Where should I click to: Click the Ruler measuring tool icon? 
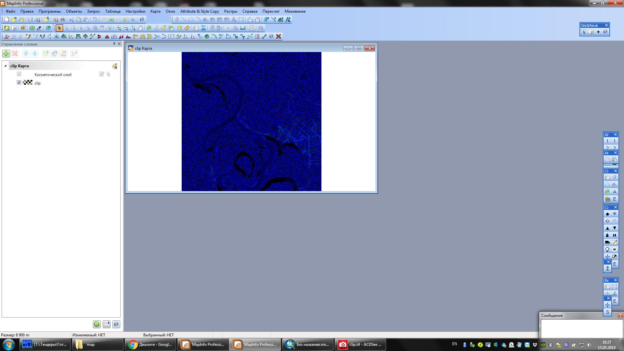[187, 28]
